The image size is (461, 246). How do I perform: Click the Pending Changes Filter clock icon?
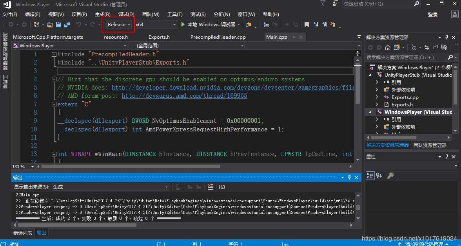[414, 47]
